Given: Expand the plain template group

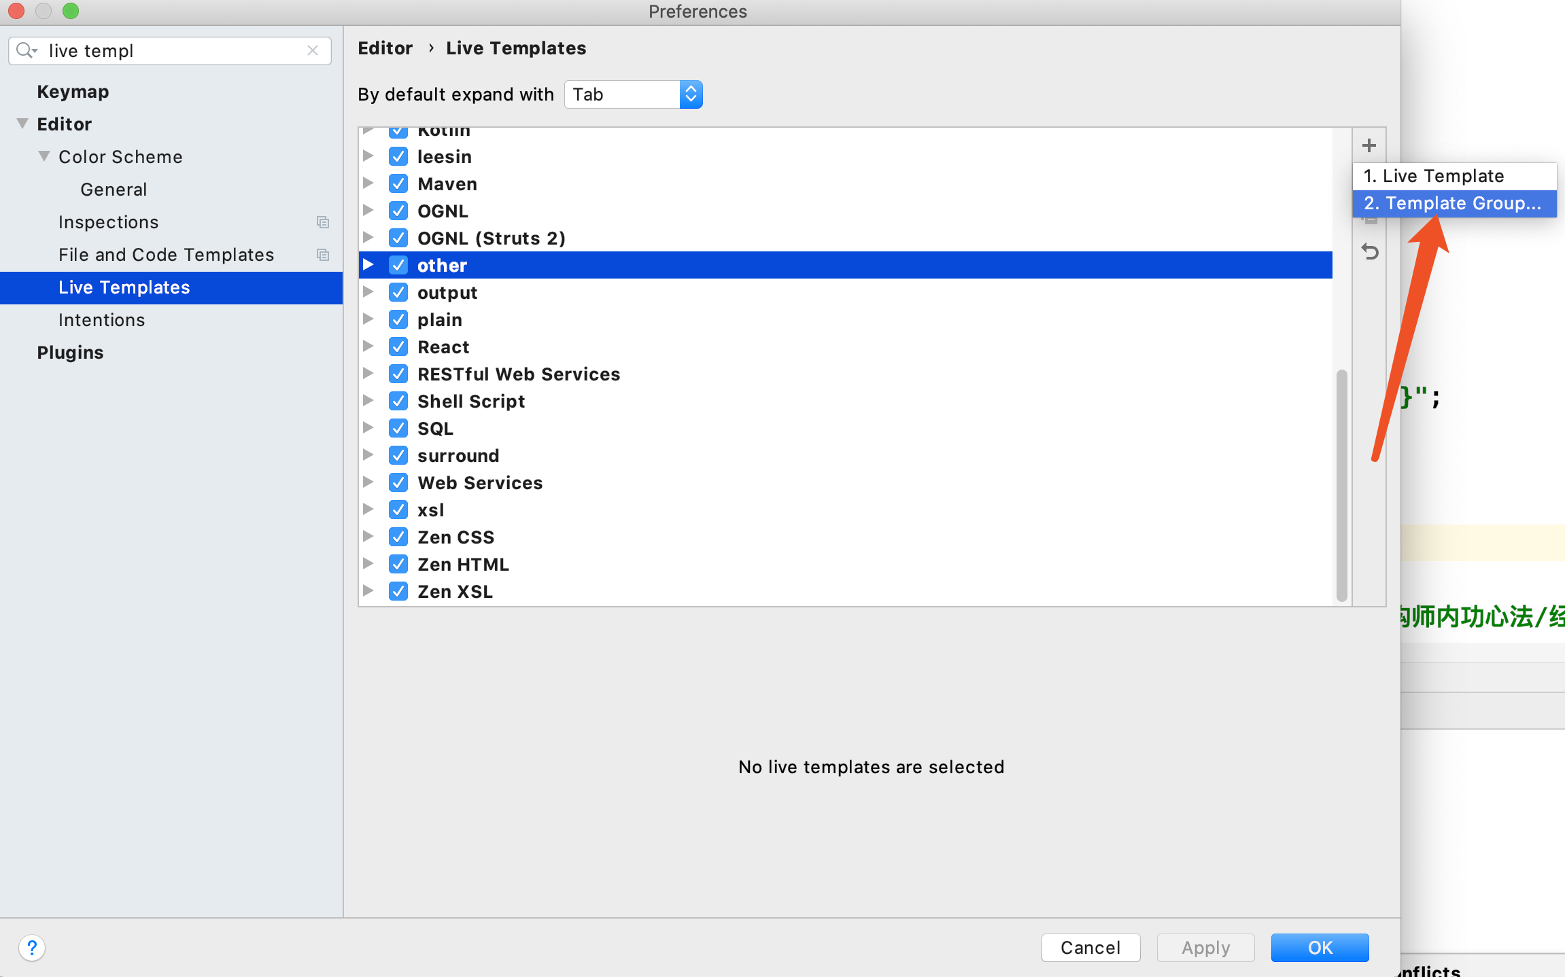Looking at the screenshot, I should (x=369, y=319).
